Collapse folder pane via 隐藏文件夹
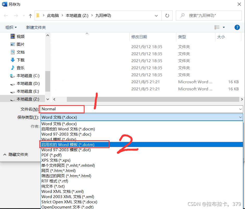 [16, 154]
